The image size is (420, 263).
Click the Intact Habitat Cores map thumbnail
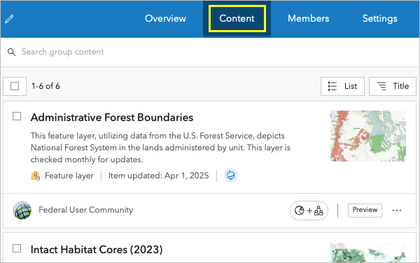pyautogui.click(x=368, y=253)
